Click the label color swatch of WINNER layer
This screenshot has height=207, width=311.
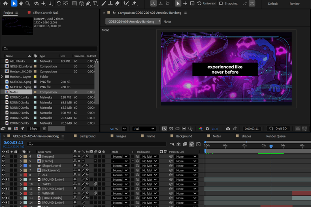[x=25, y=193]
